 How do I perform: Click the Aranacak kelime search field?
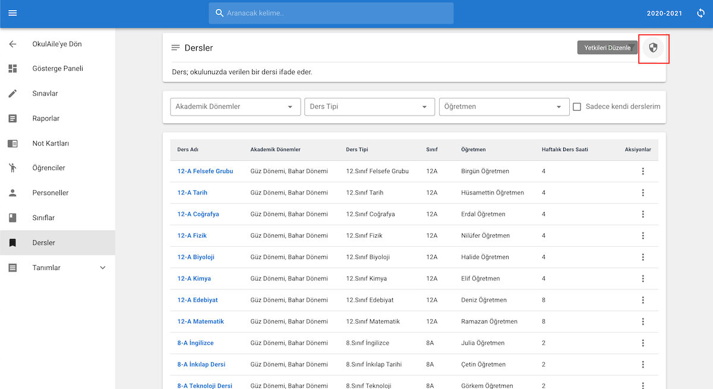pyautogui.click(x=331, y=13)
